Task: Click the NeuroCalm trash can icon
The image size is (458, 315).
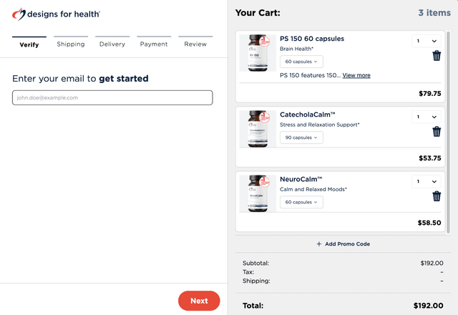Action: pos(437,196)
